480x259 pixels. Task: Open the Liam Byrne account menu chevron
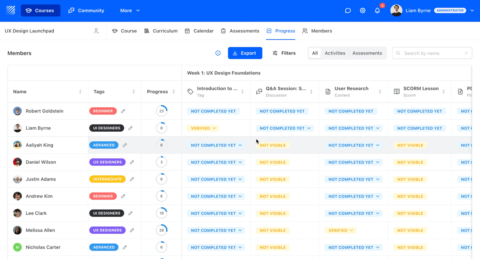(472, 11)
